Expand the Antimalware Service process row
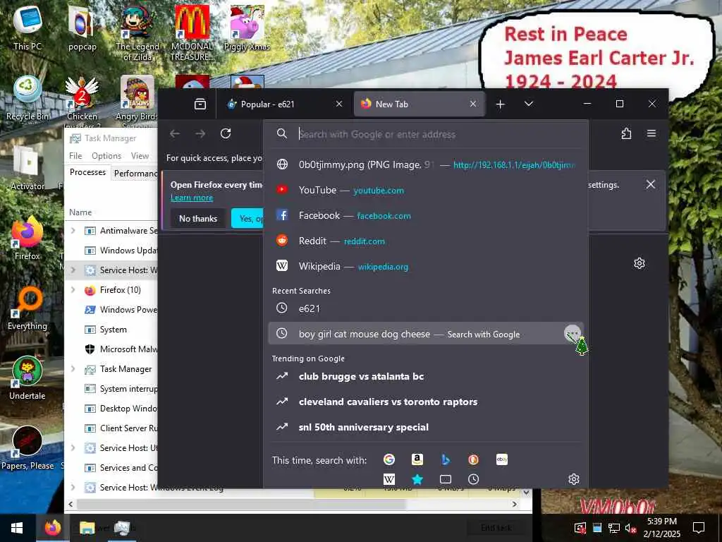722x542 pixels. (x=73, y=230)
